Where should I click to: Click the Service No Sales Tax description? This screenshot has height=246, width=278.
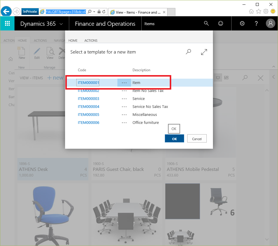pyautogui.click(x=150, y=107)
